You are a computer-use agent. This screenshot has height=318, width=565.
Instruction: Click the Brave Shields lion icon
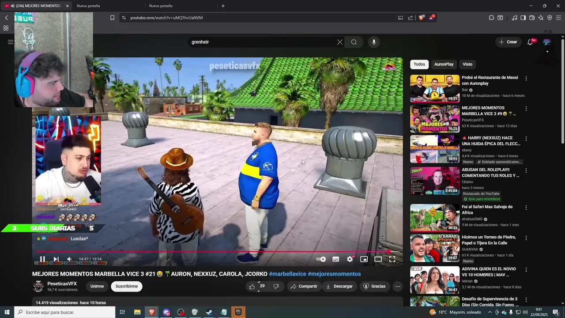[422, 18]
